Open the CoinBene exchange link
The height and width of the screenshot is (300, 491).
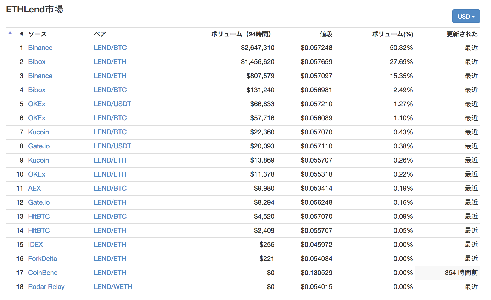pyautogui.click(x=43, y=273)
